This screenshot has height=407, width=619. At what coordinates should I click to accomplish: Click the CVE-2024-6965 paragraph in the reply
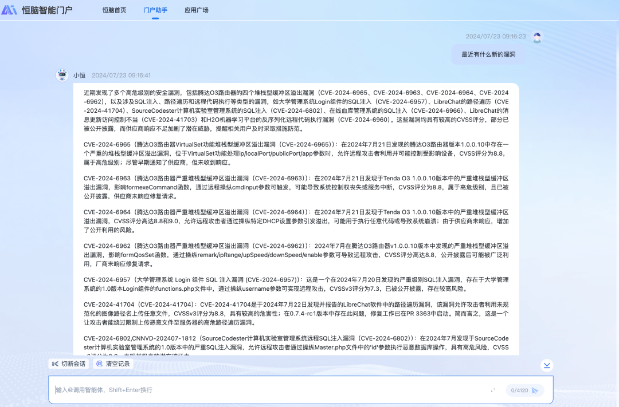[x=296, y=154]
